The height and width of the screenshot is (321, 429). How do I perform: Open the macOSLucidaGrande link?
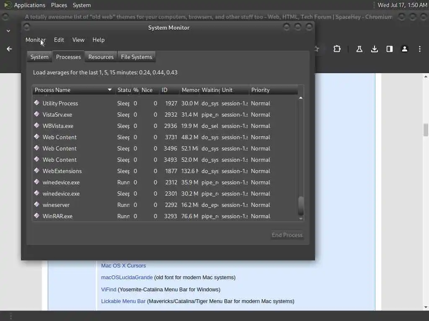[127, 278]
